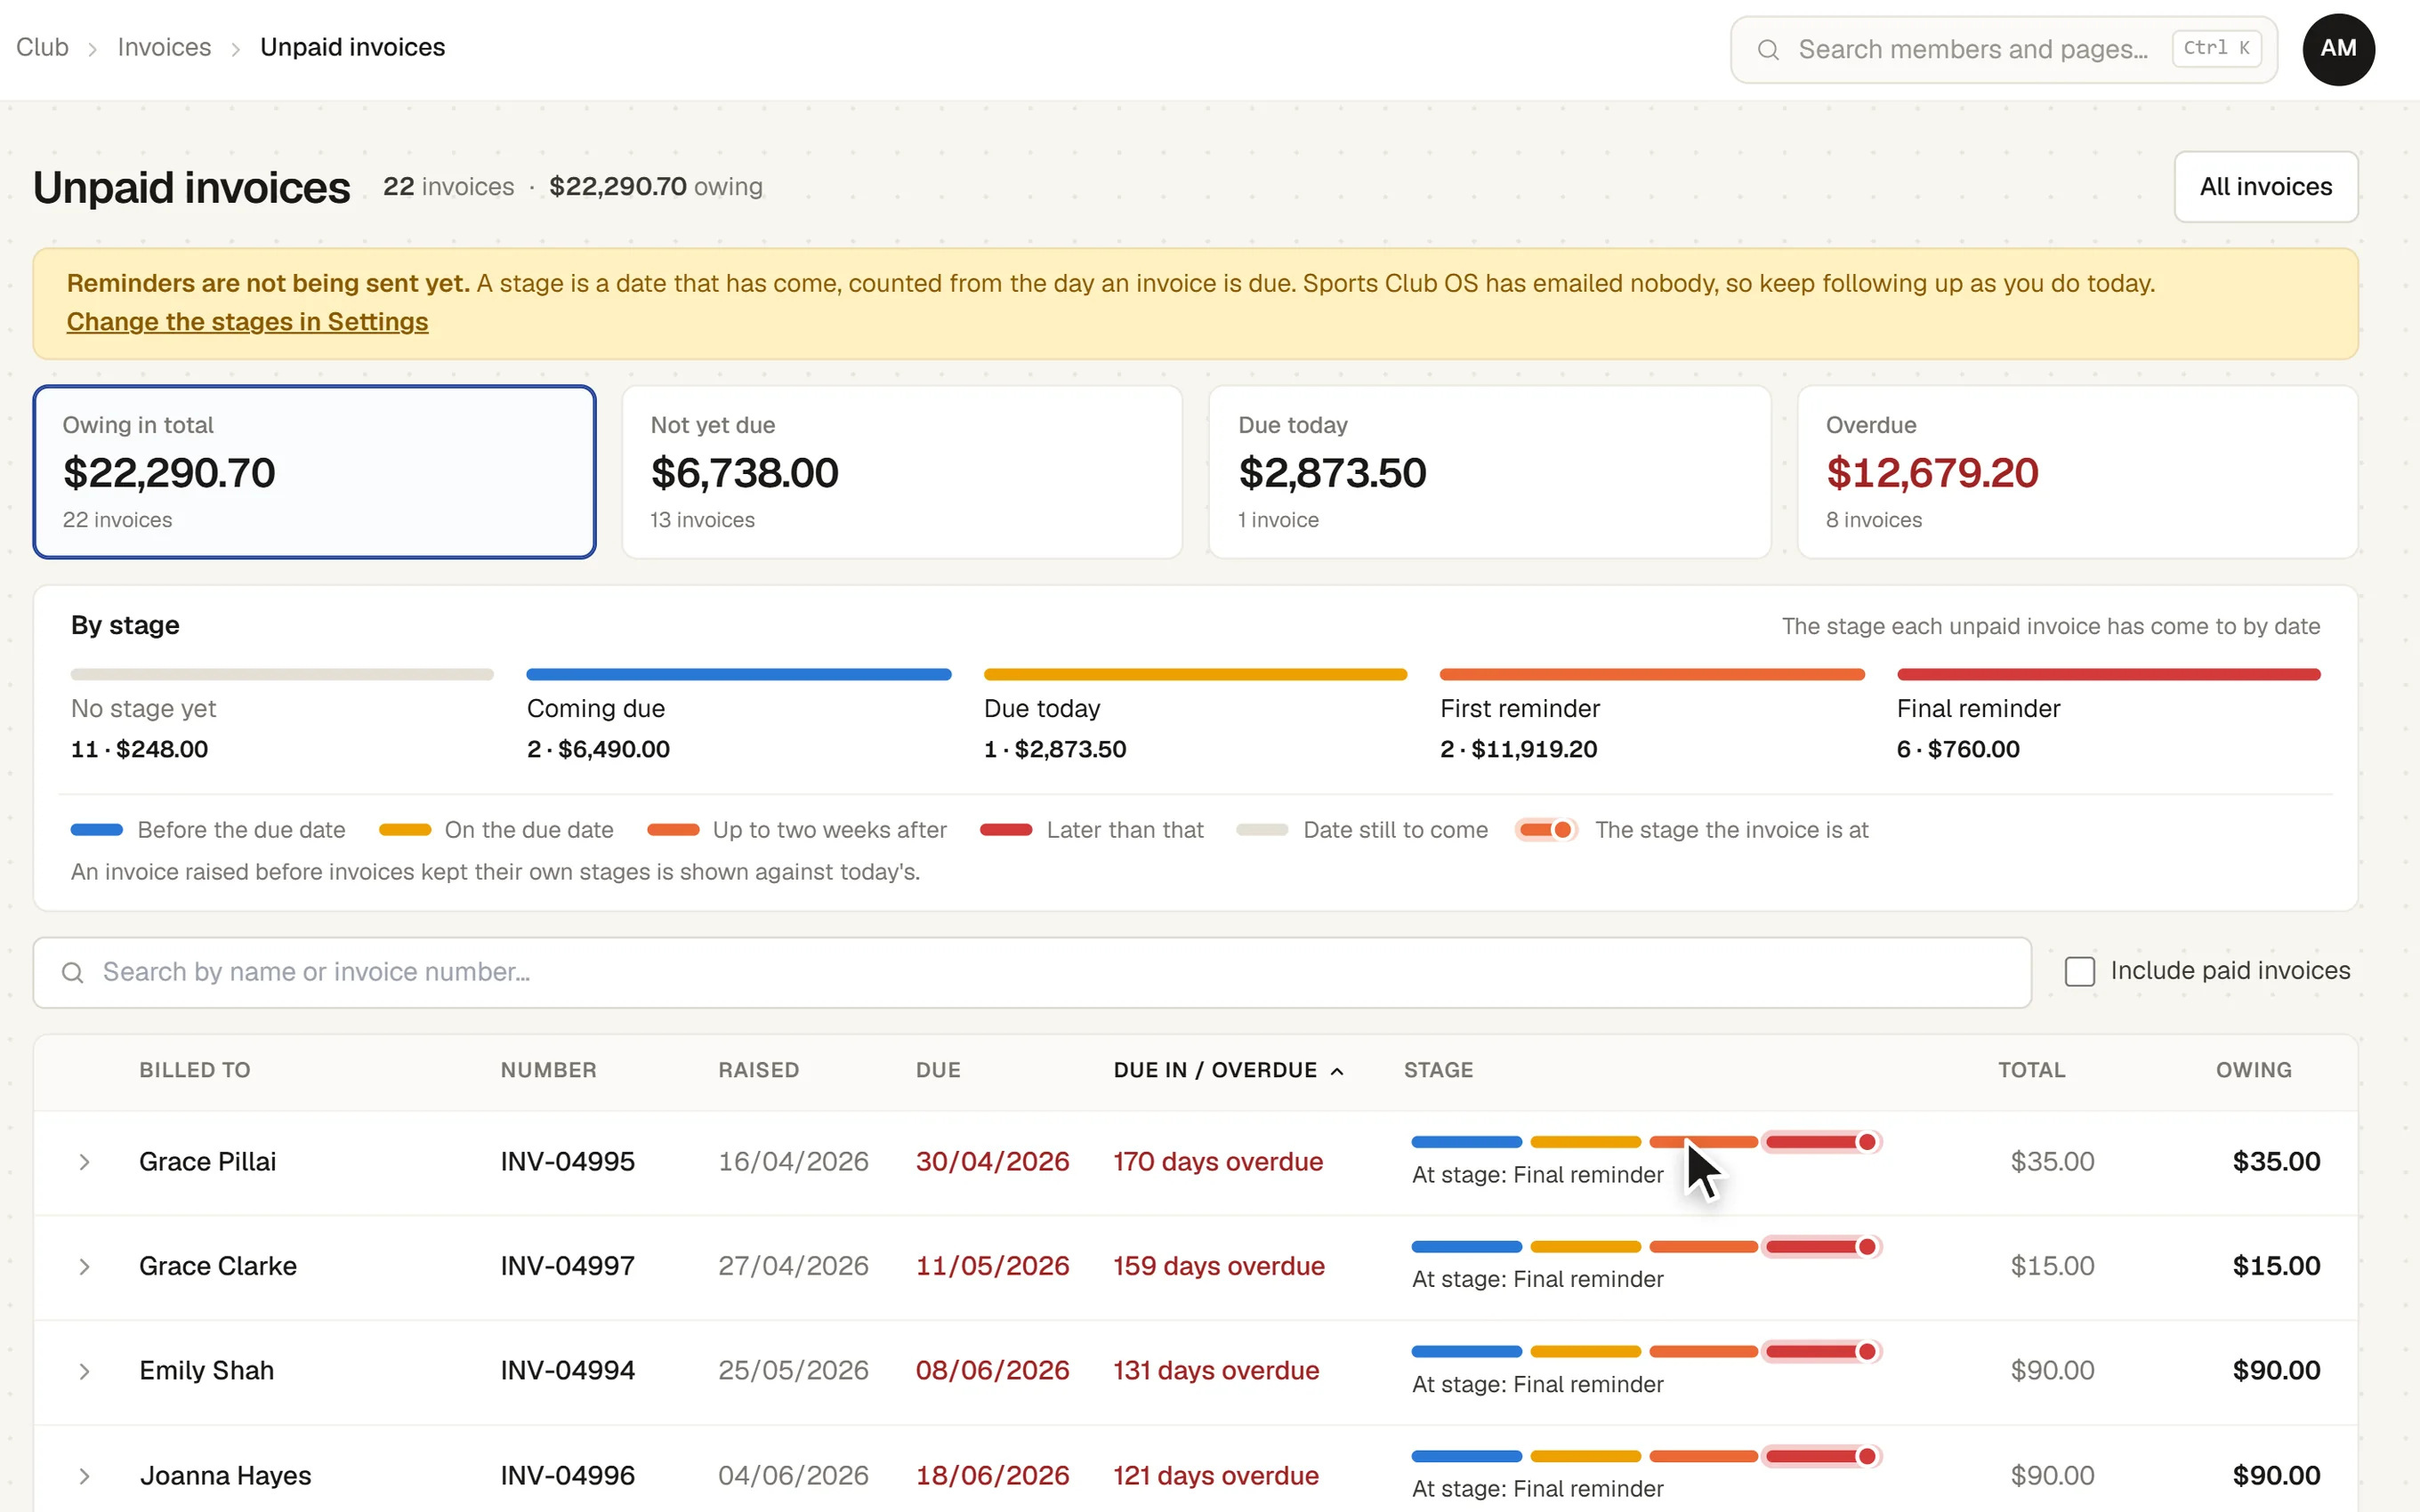Click the No stage yet grey bar
2420x1512 pixels.
(282, 674)
